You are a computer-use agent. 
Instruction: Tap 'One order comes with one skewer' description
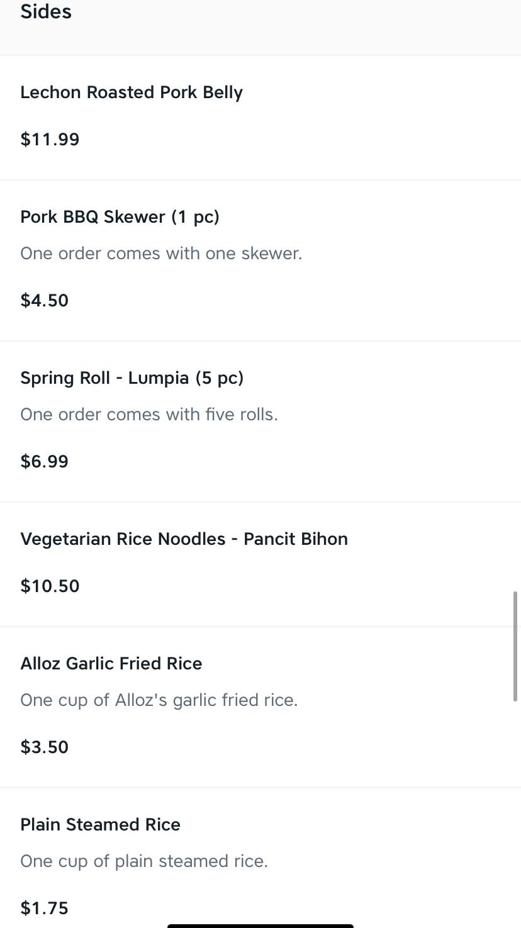click(161, 254)
